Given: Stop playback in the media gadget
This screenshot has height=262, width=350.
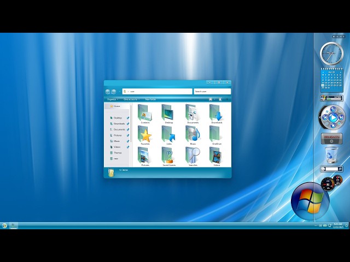Looking at the screenshot, I should pos(333,126).
